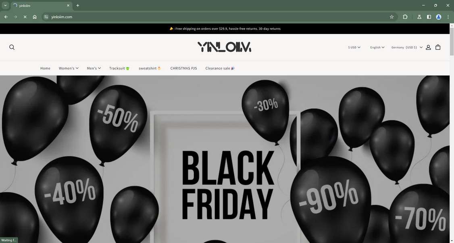Open Chrome side panel icon
This screenshot has width=454, height=243.
click(x=429, y=17)
